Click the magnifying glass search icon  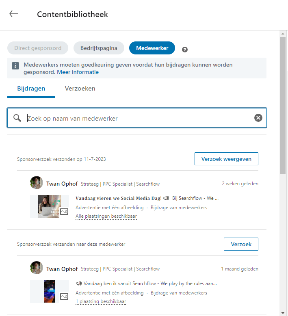(17, 118)
